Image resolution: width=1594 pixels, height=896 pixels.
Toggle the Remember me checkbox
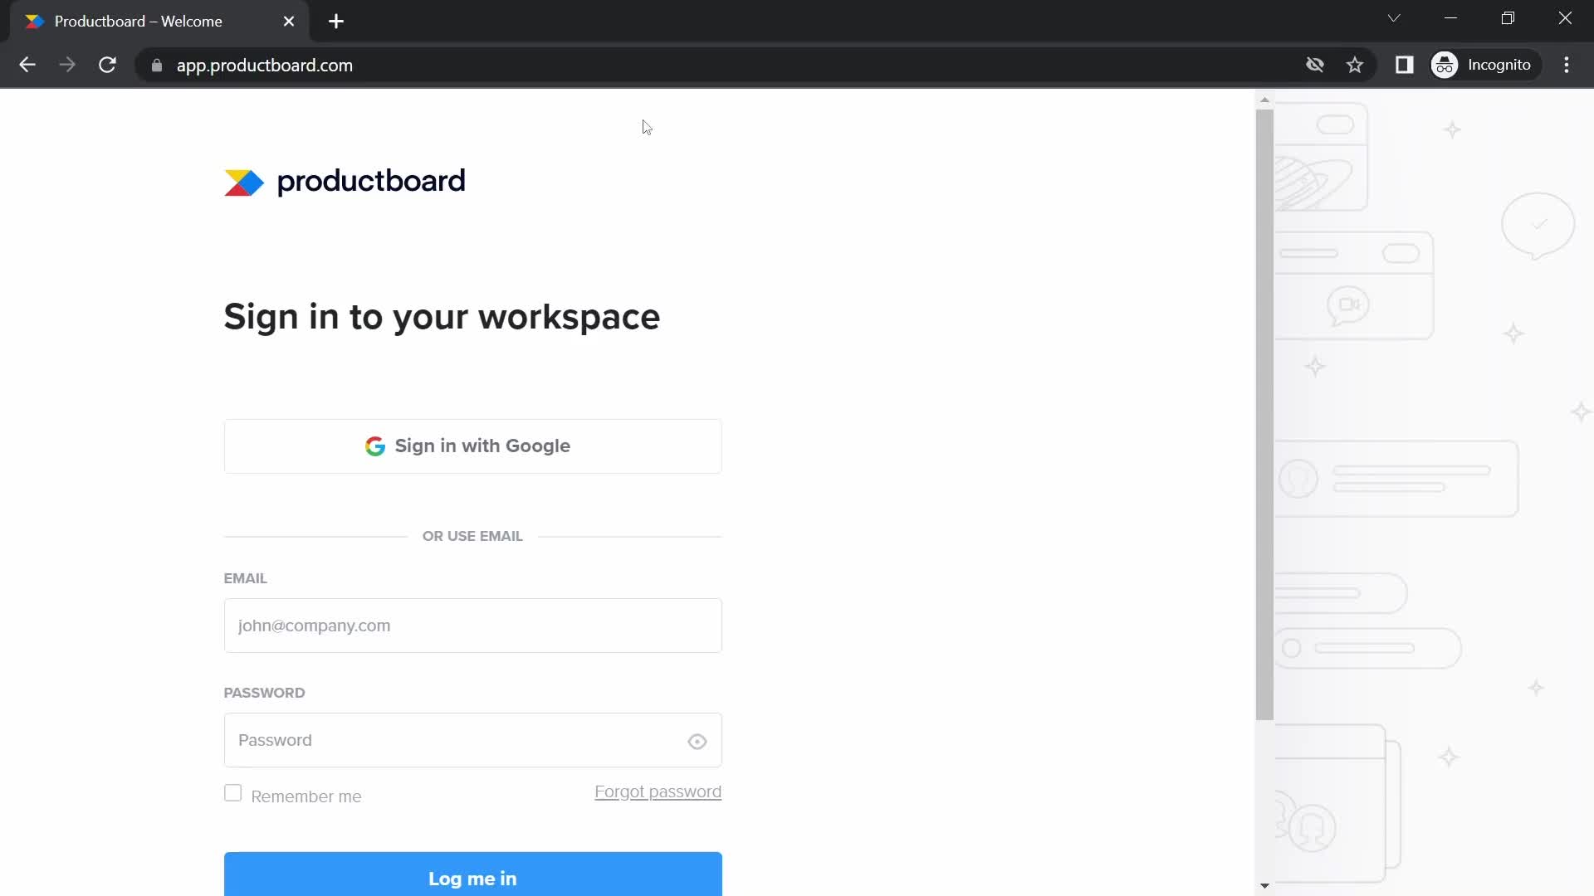tap(232, 794)
